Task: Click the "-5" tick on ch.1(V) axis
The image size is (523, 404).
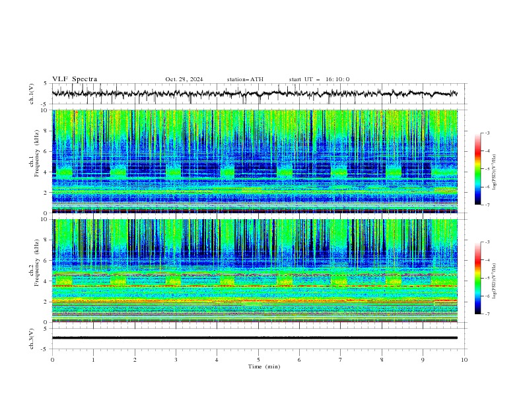Action: coord(45,104)
